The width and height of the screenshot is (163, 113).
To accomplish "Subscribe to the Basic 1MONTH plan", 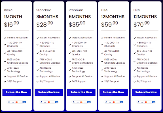I will pos(16,92).
